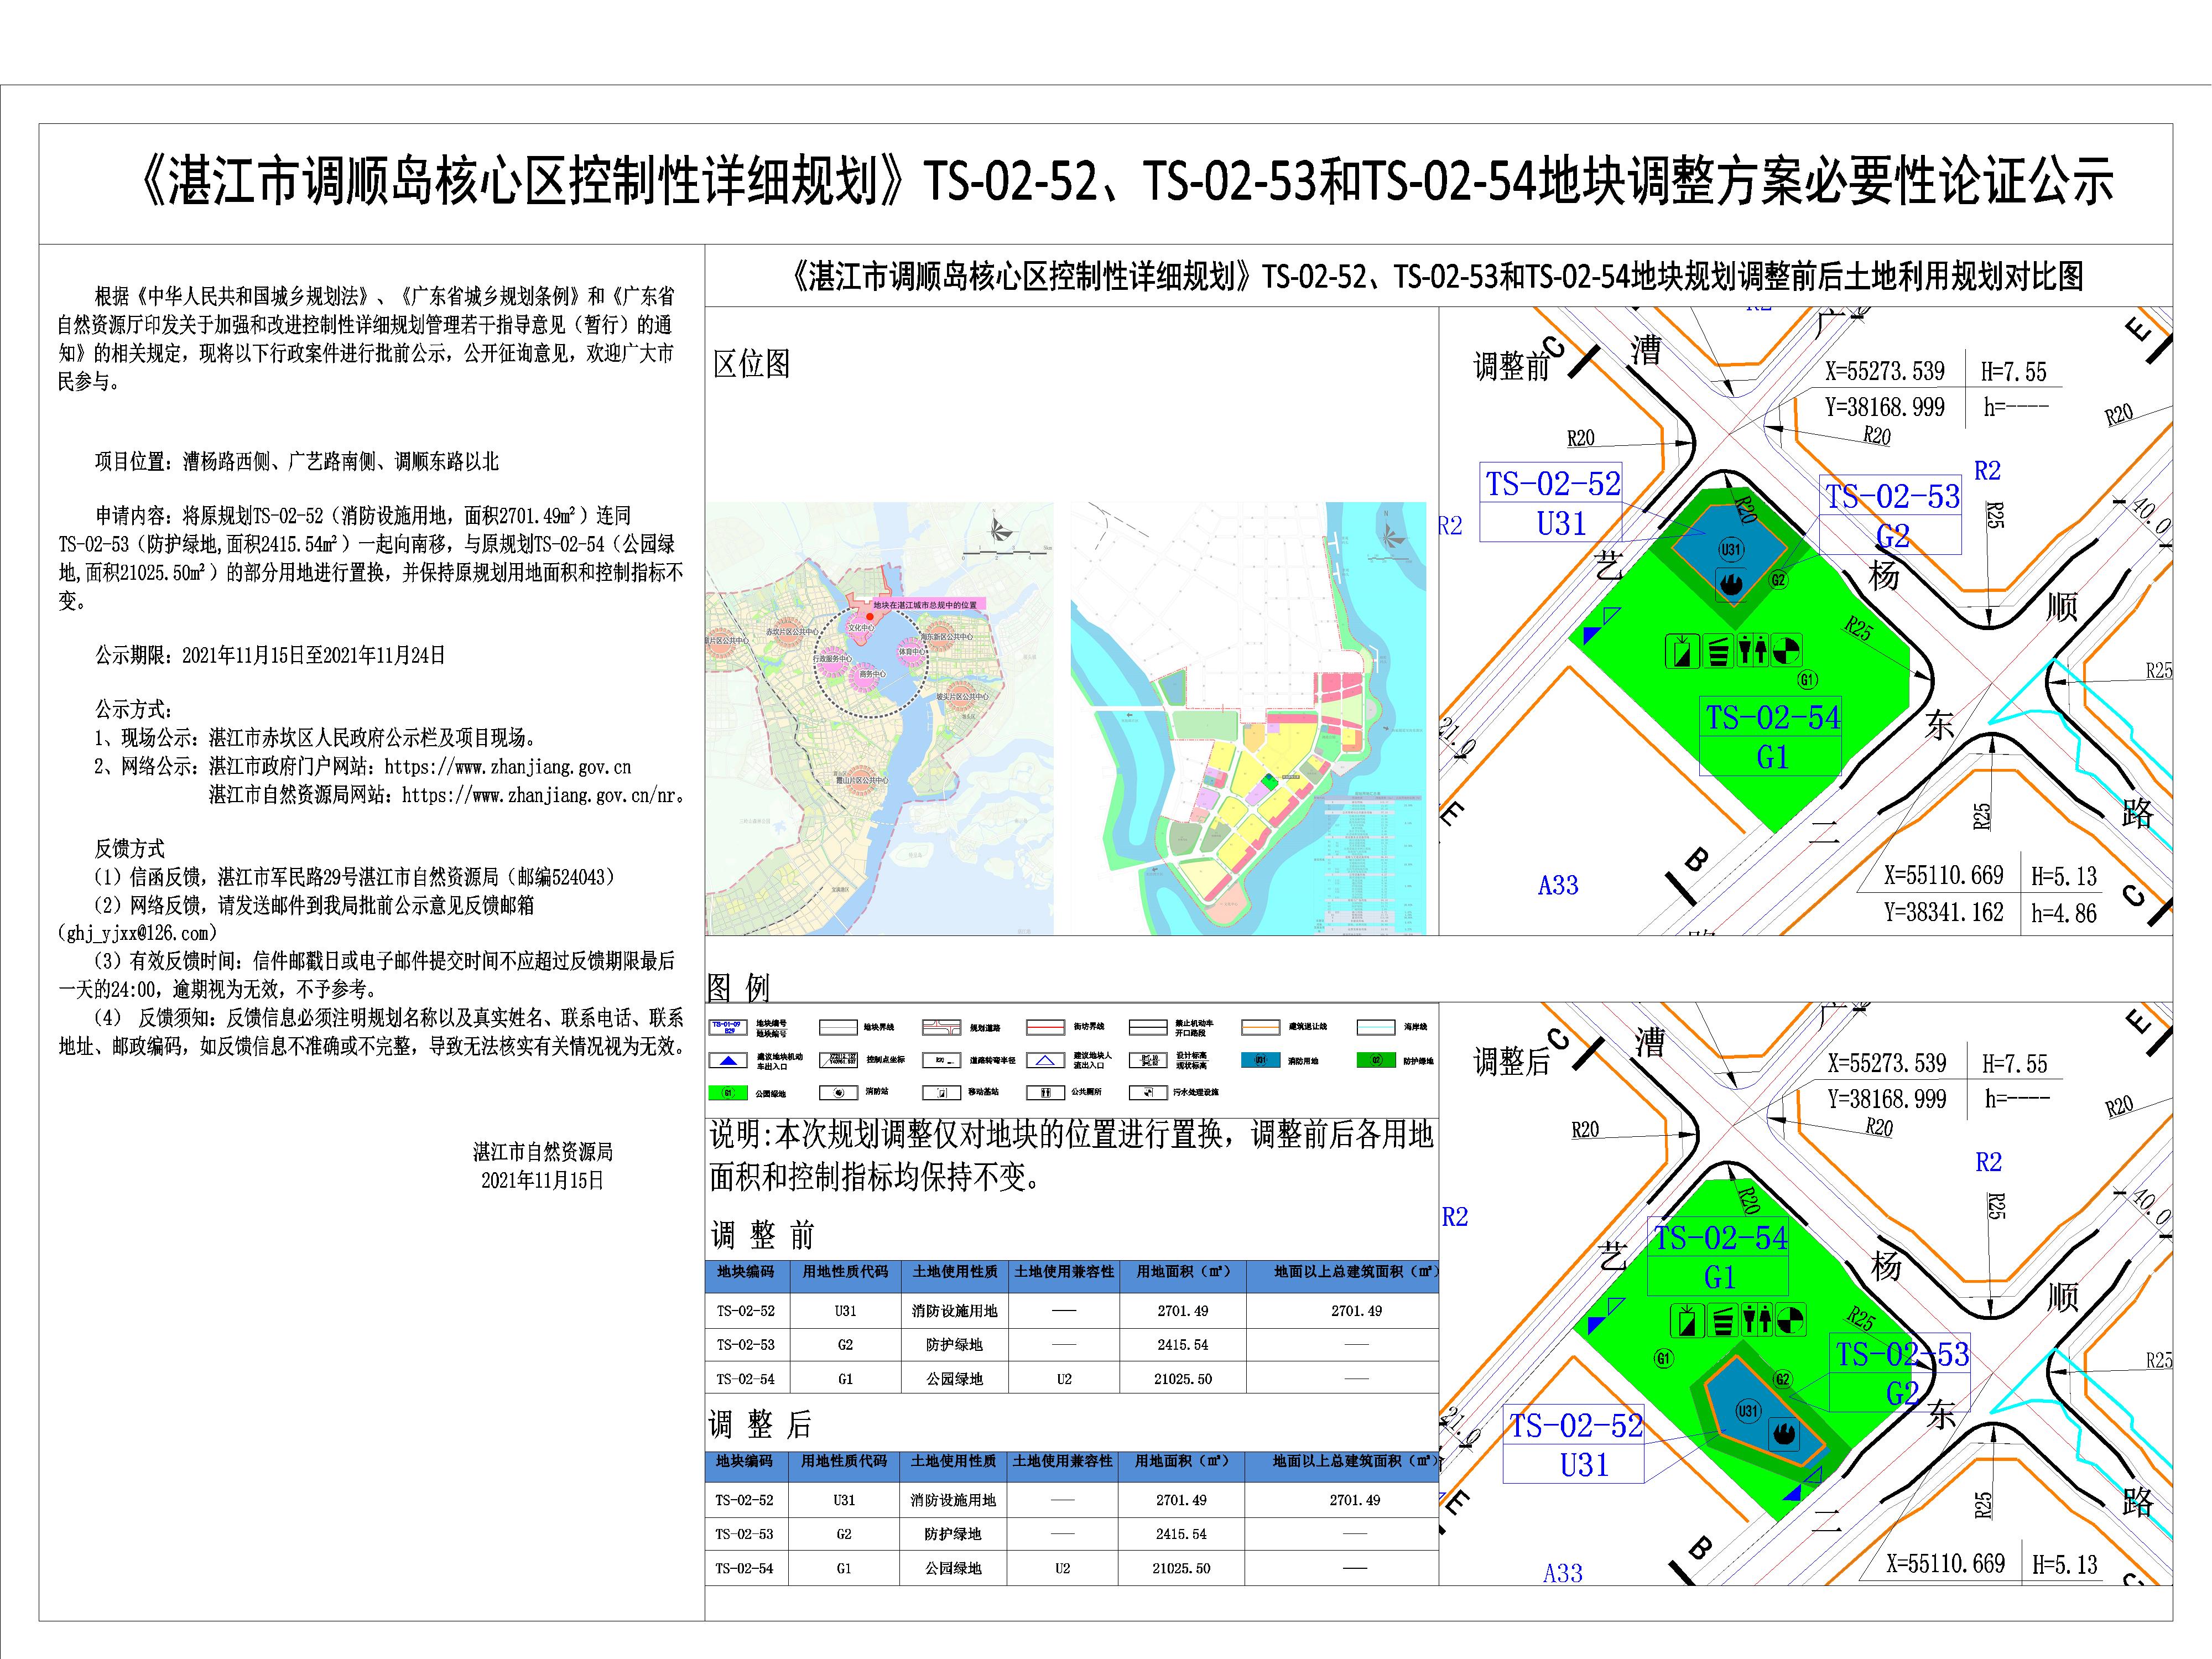Click the blue vehicle entrance triangle legend icon
Image resolution: width=2212 pixels, height=1659 pixels.
[x=728, y=1060]
